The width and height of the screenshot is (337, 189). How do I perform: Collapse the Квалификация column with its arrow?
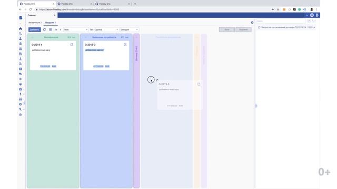(32, 37)
